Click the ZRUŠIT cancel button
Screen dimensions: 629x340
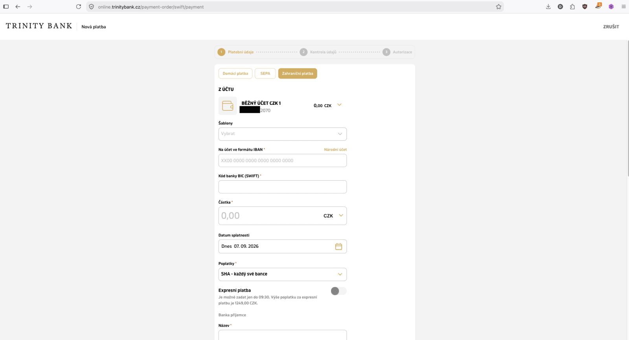(611, 27)
